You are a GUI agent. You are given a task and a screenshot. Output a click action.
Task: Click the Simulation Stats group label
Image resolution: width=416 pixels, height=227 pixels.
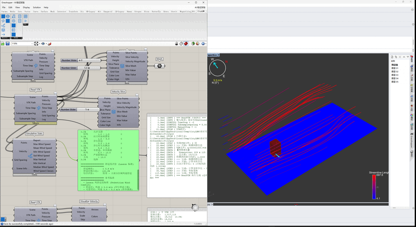tap(34, 134)
